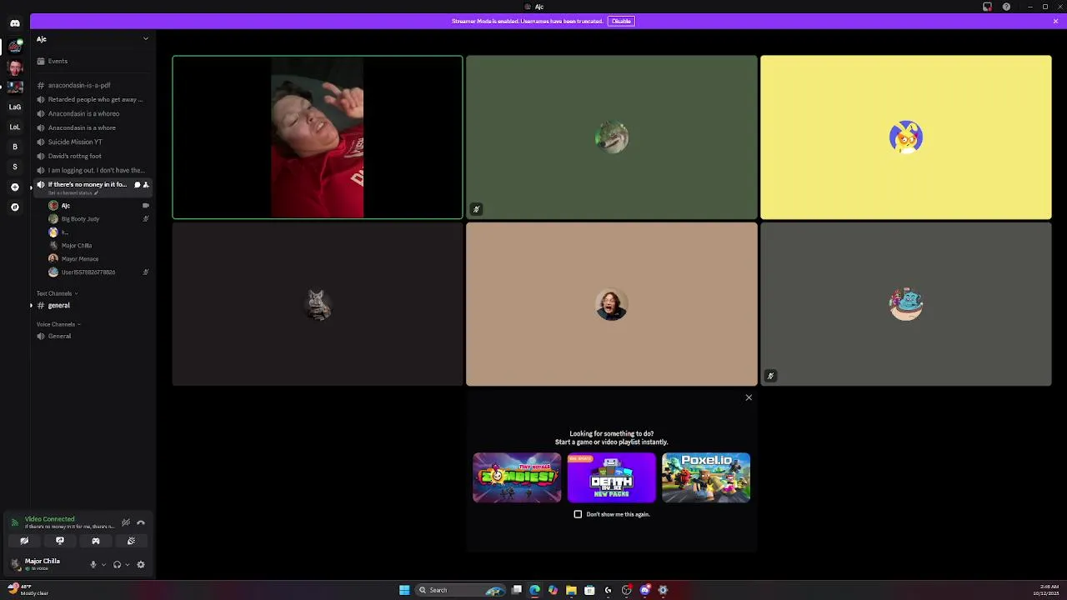1067x600 pixels.
Task: Open the S server icon
Action: point(15,167)
